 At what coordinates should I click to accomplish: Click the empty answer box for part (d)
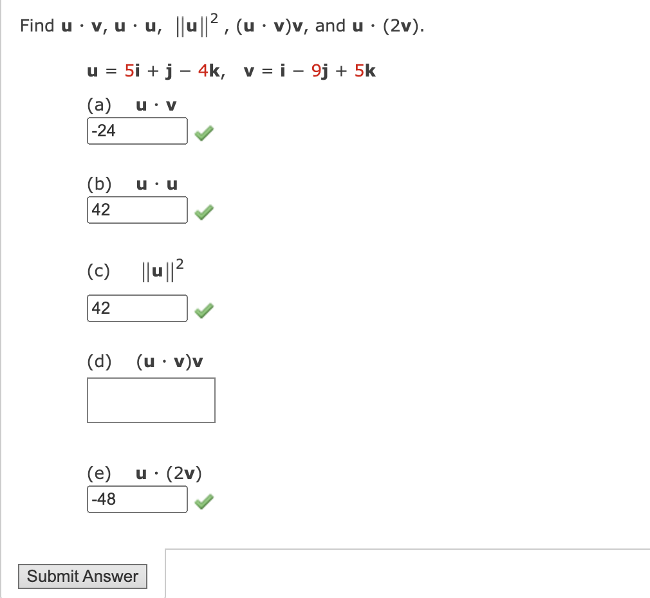pos(151,399)
